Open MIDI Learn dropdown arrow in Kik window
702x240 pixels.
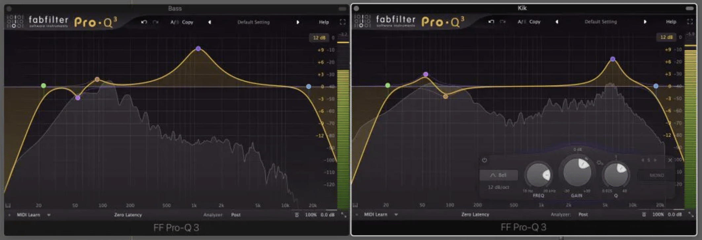[x=396, y=215]
